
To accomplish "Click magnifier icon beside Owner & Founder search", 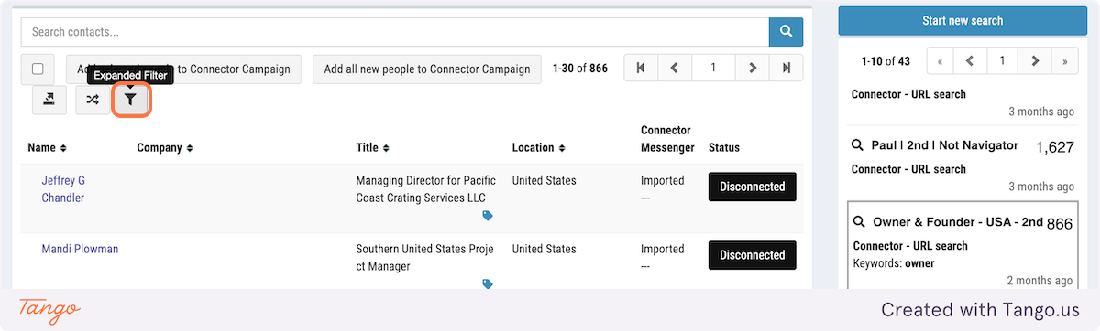I will [x=859, y=222].
